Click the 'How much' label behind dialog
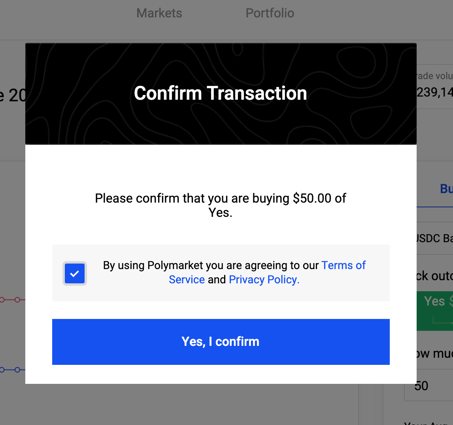The width and height of the screenshot is (453, 425). 435,353
